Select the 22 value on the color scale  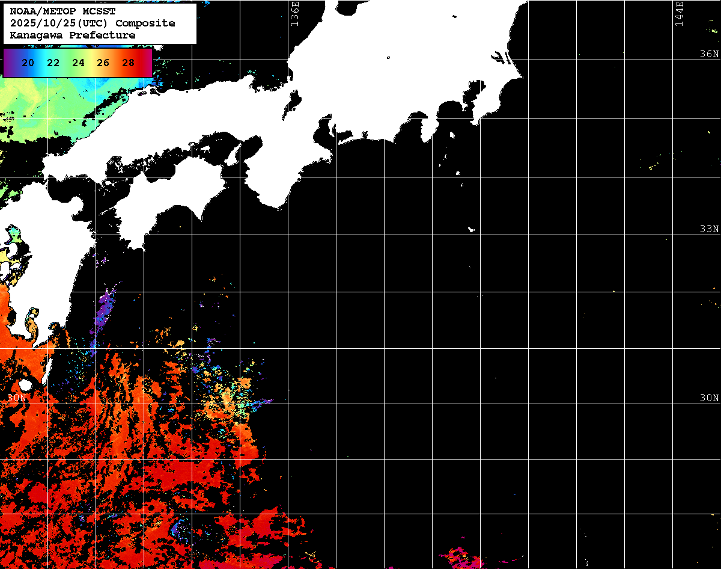point(53,63)
